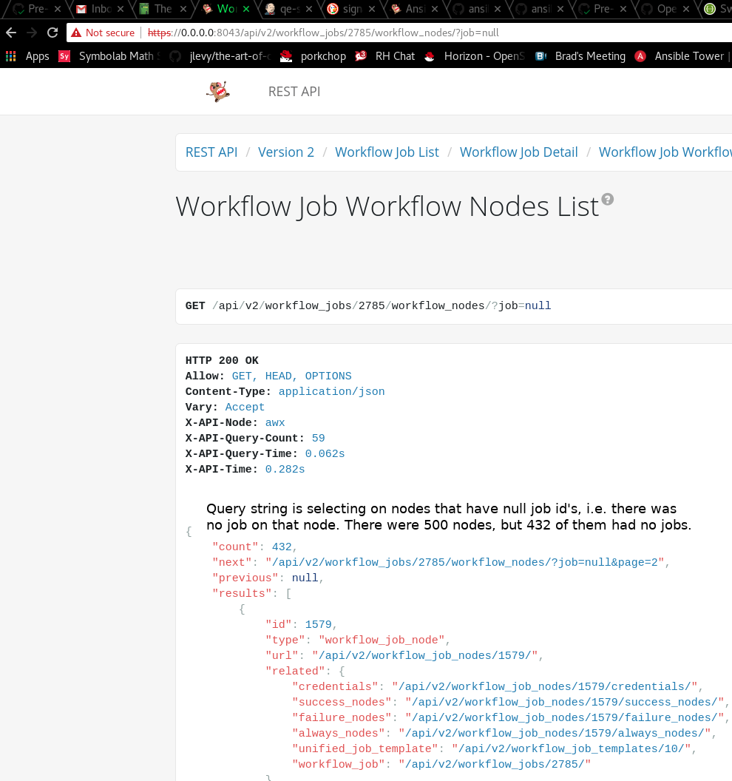The height and width of the screenshot is (781, 732).
Task: Click the AWX mascot logo
Action: coord(218,92)
